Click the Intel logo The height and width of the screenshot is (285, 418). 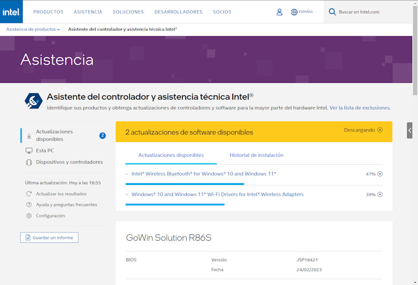click(11, 12)
